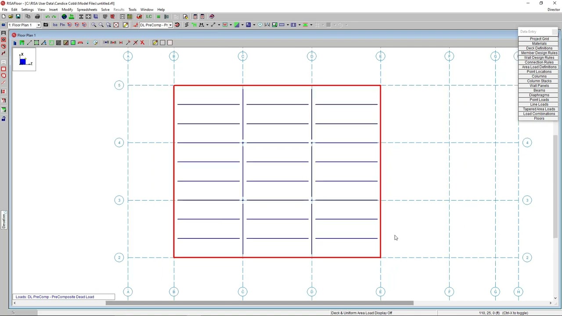This screenshot has height=316, width=562.
Task: Click the red truck-shaped load tool
Action: 80,43
